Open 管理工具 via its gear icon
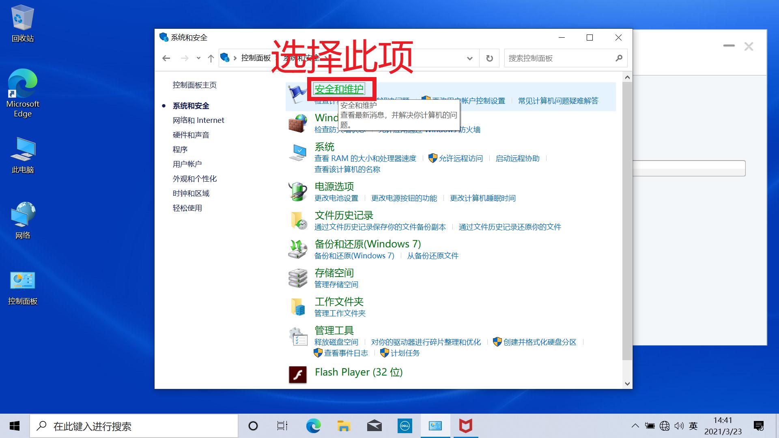Screen dimensions: 779x438 298,336
